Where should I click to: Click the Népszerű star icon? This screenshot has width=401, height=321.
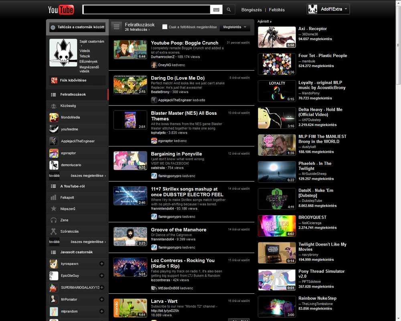pyautogui.click(x=53, y=209)
